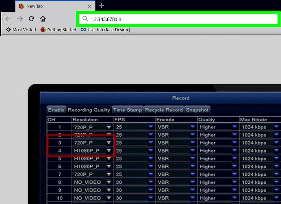The width and height of the screenshot is (281, 204).
Task: Open Quality dropdown arrow for channel 10
Action: click(234, 198)
